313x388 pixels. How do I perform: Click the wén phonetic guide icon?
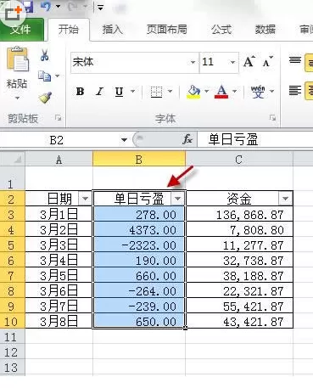[258, 92]
